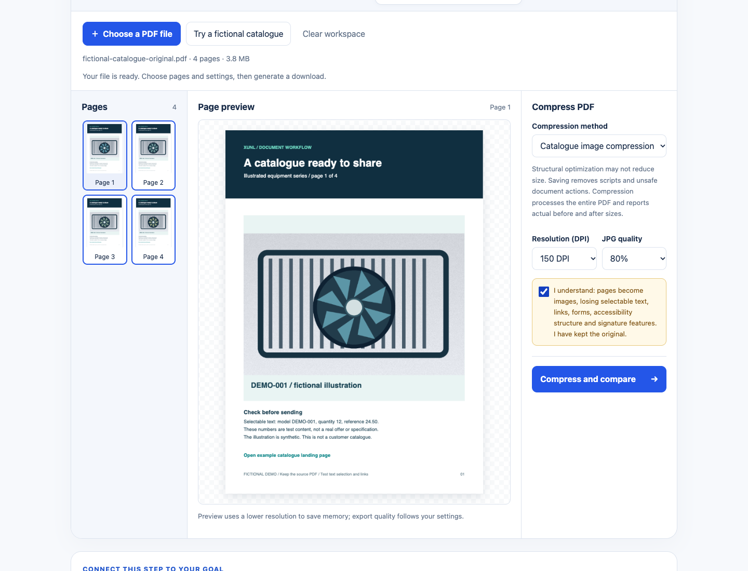748x571 pixels.
Task: Click 'Your file is ready' status message
Action: (204, 76)
